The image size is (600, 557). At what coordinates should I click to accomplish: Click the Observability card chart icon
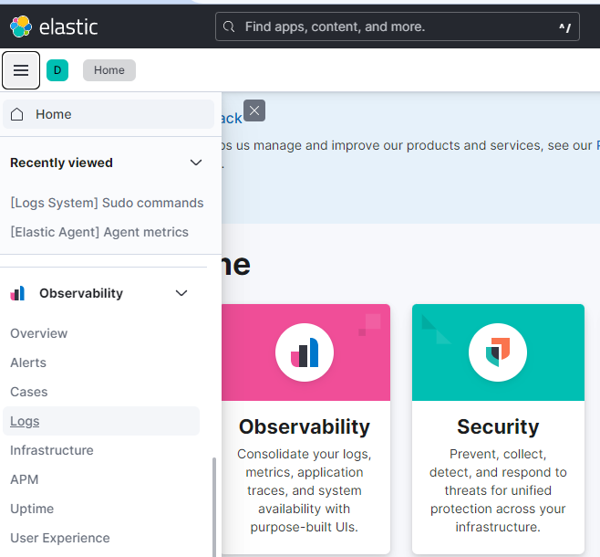click(x=305, y=352)
